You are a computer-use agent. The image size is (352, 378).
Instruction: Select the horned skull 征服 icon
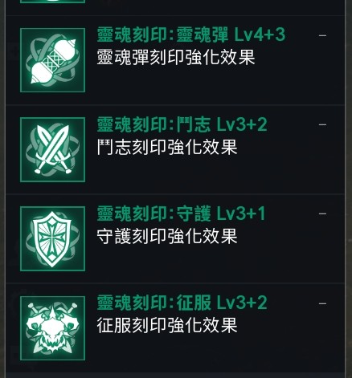(x=53, y=328)
